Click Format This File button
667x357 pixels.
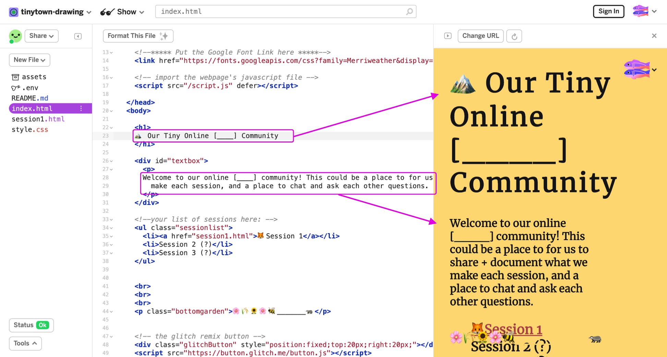click(138, 36)
